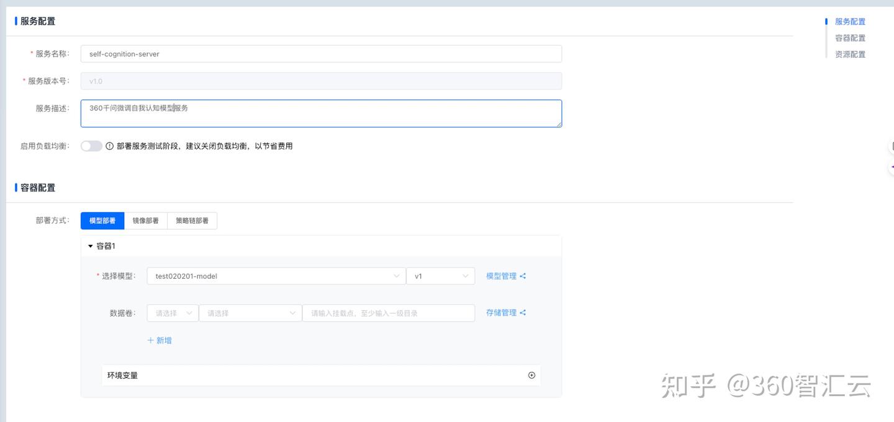
Task: Open 存储管理 via its link
Action: click(x=502, y=313)
